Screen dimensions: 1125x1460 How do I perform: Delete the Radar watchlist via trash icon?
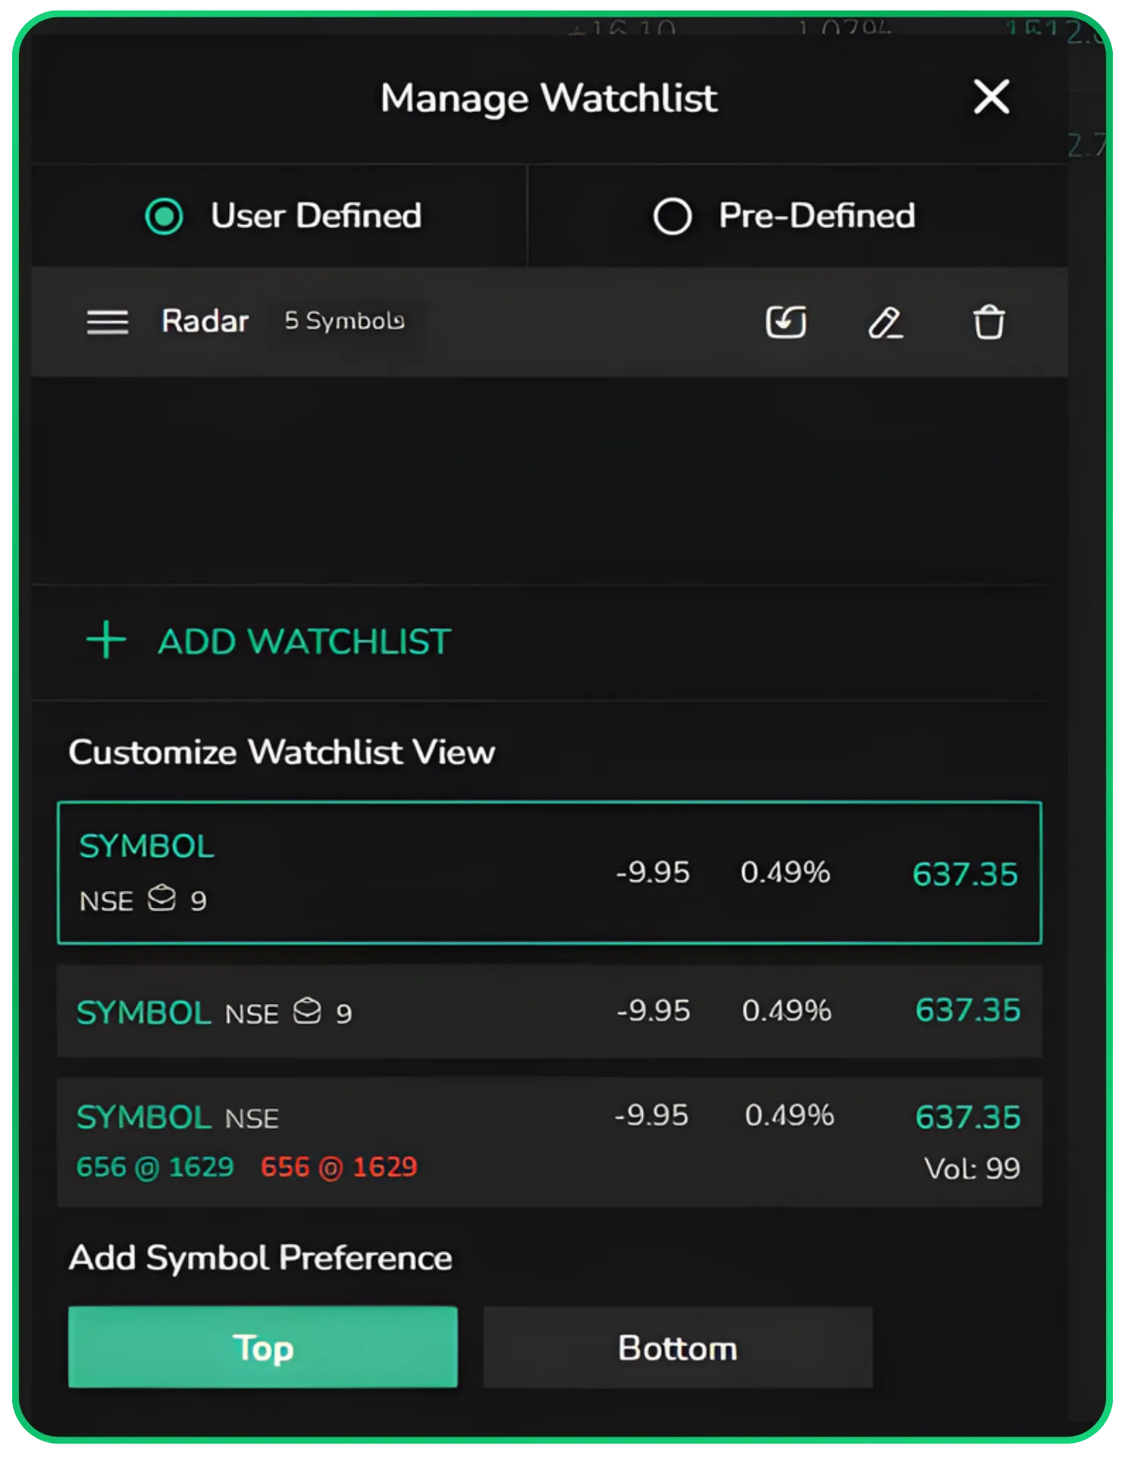pyautogui.click(x=988, y=322)
